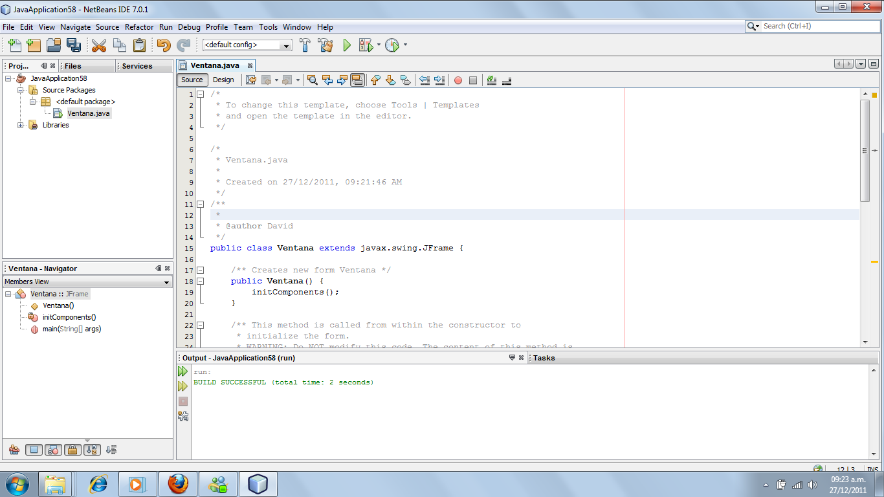The width and height of the screenshot is (884, 497).
Task: Collapse the JavaApplication58 project node
Action: pos(9,78)
